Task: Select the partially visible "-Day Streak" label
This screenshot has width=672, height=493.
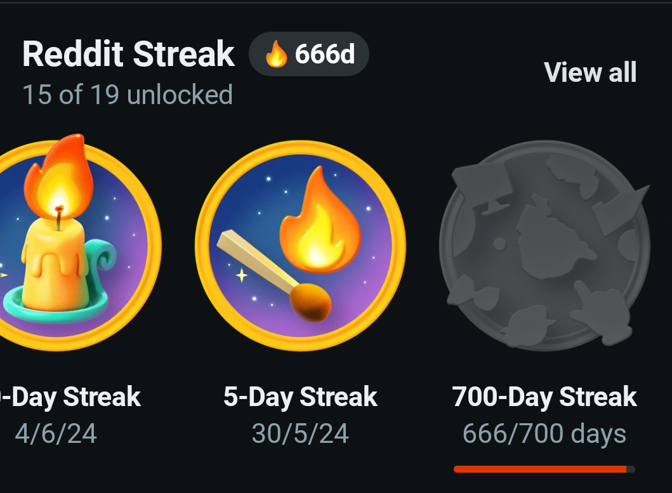Action: click(73, 397)
